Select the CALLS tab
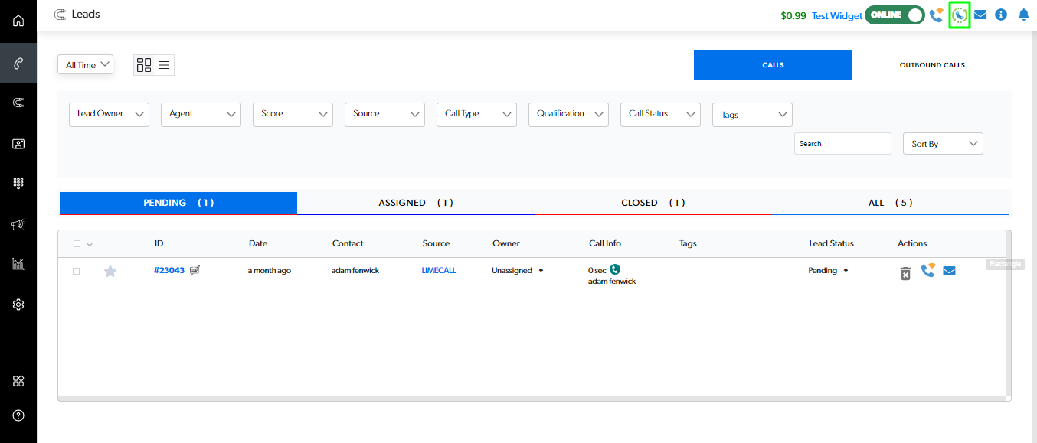The width and height of the screenshot is (1037, 443). pyautogui.click(x=773, y=65)
